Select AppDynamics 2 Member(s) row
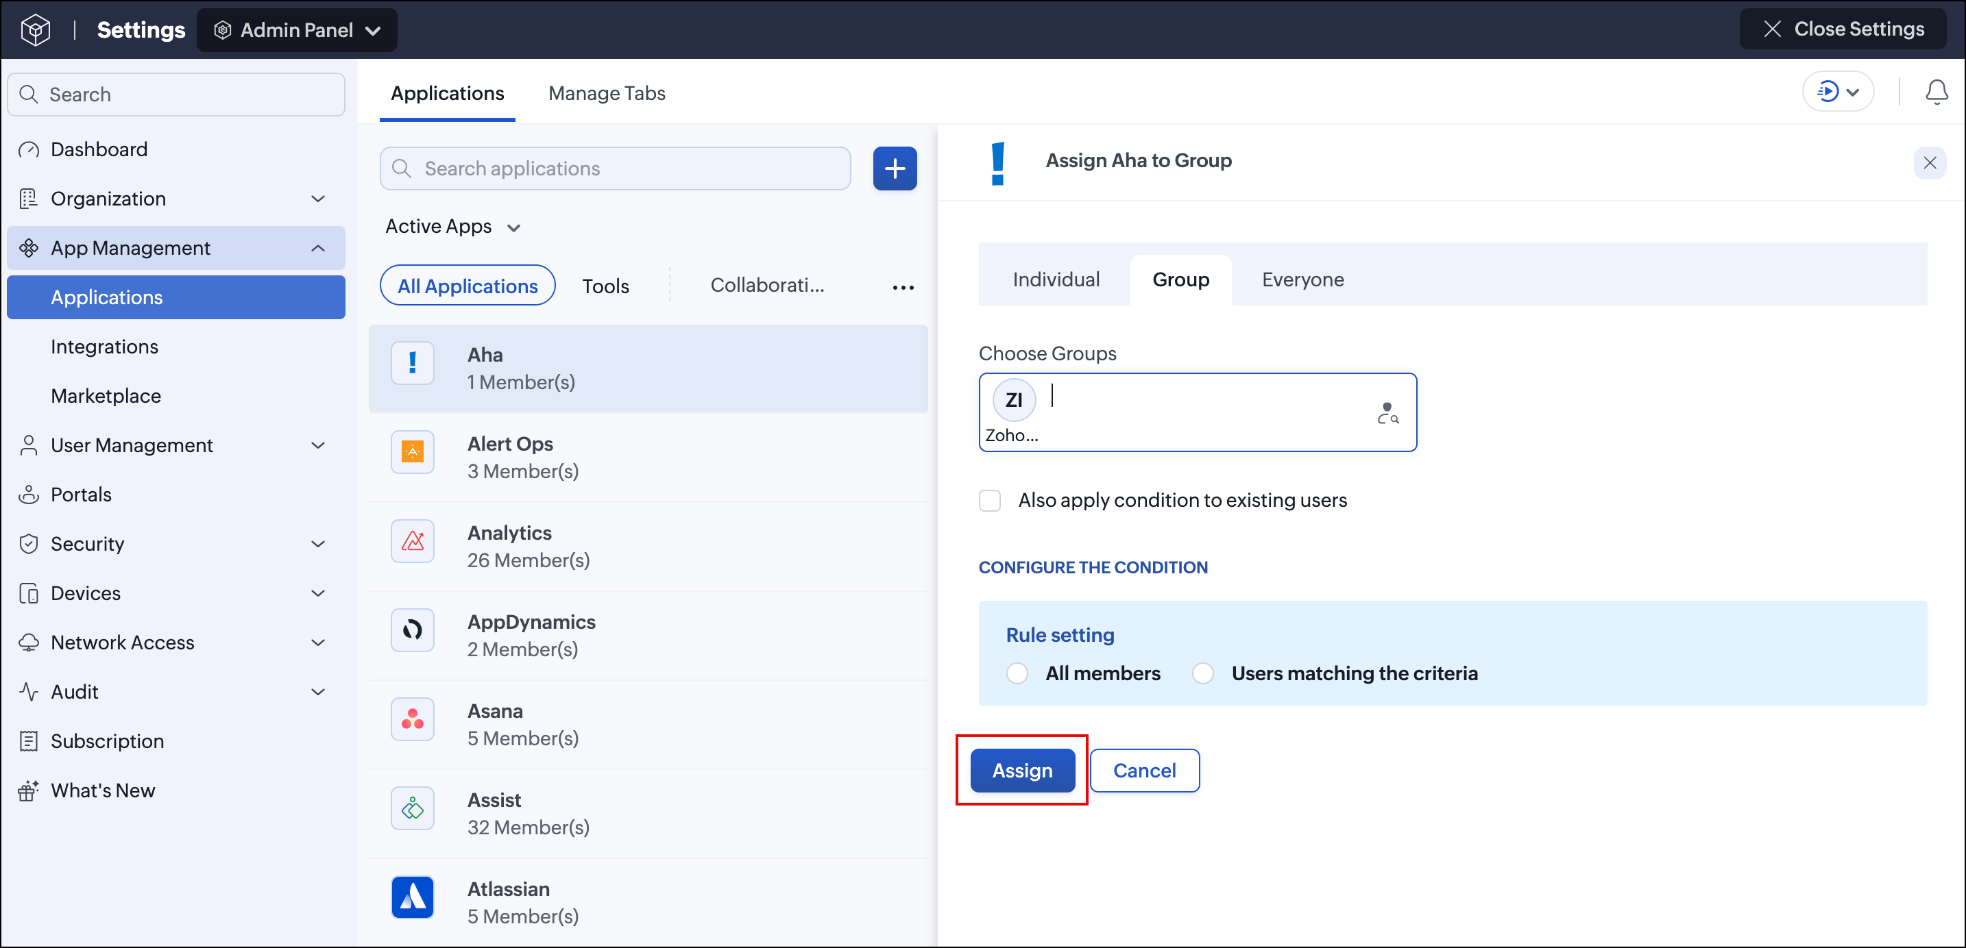The image size is (1966, 948). pos(648,636)
